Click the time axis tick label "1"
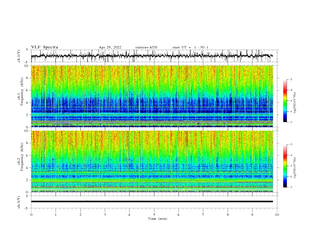This screenshot has height=241, width=312. (x=56, y=215)
